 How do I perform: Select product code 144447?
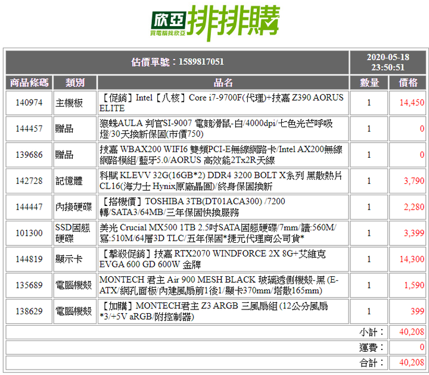(29, 207)
